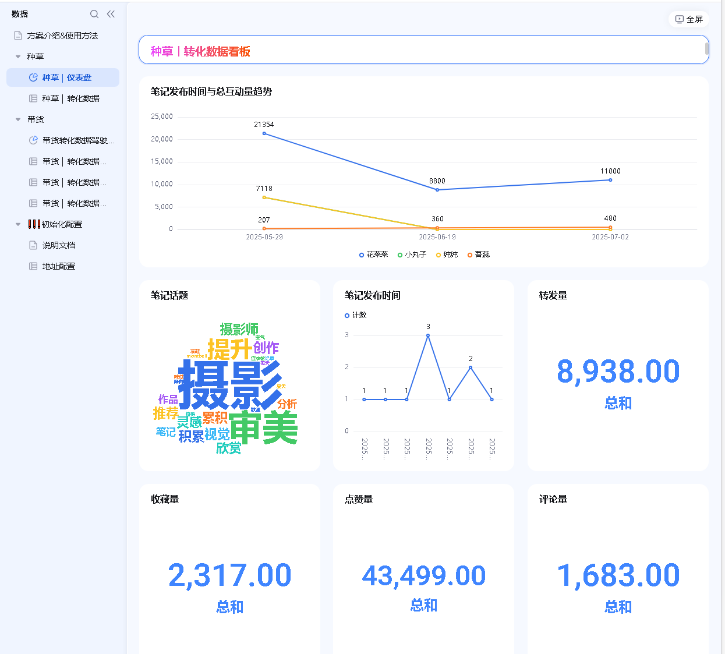Click dashboard icon next to 种草｜仪表盘
The width and height of the screenshot is (725, 654).
tap(33, 77)
